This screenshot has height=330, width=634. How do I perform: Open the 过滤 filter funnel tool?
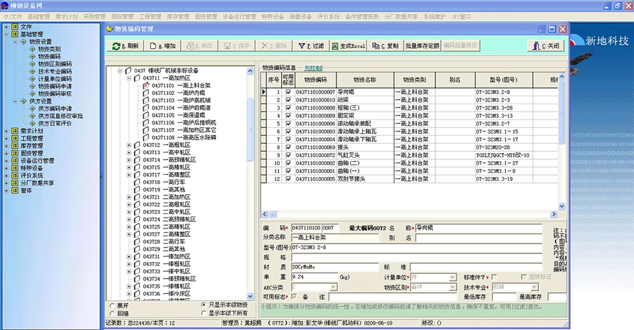[301, 47]
